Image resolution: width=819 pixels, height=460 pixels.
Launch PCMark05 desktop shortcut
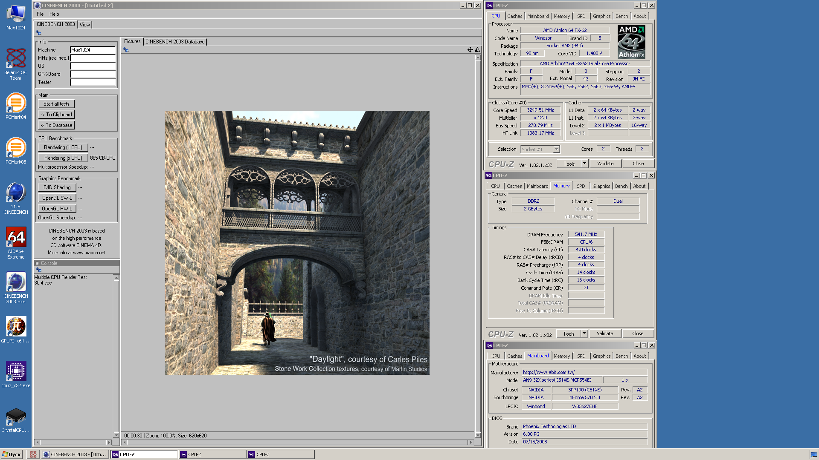[16, 151]
